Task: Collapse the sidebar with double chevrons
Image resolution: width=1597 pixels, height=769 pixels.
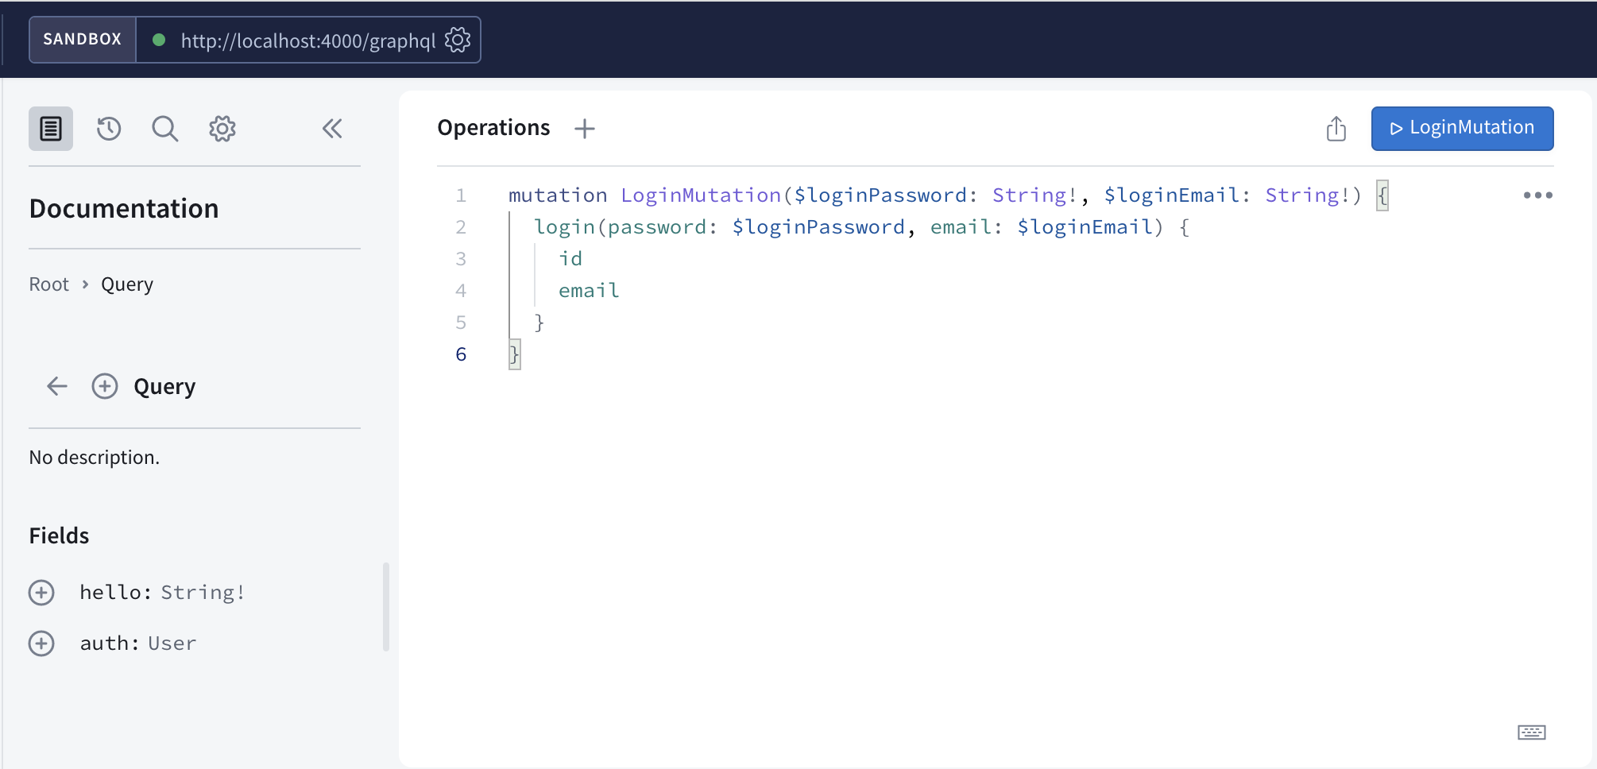Action: [x=332, y=128]
